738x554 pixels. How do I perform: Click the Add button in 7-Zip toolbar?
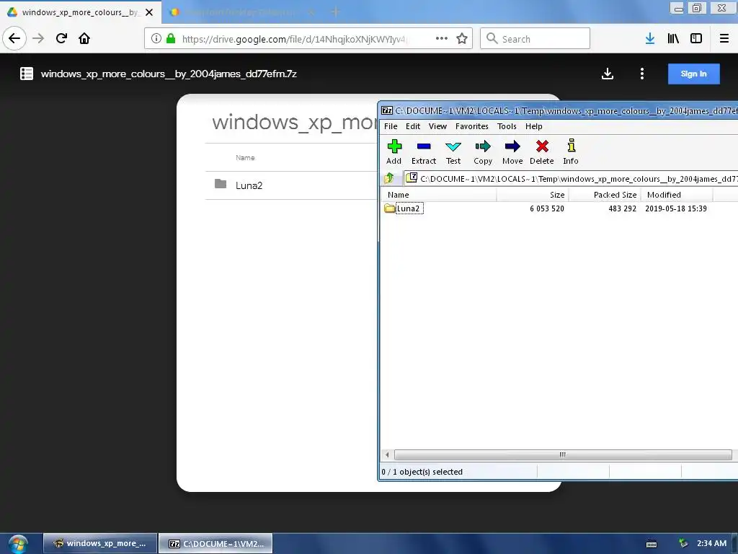pyautogui.click(x=394, y=151)
